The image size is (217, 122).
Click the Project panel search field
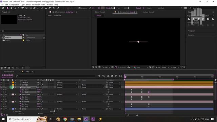click(x=23, y=31)
